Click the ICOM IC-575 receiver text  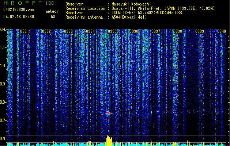(147, 13)
